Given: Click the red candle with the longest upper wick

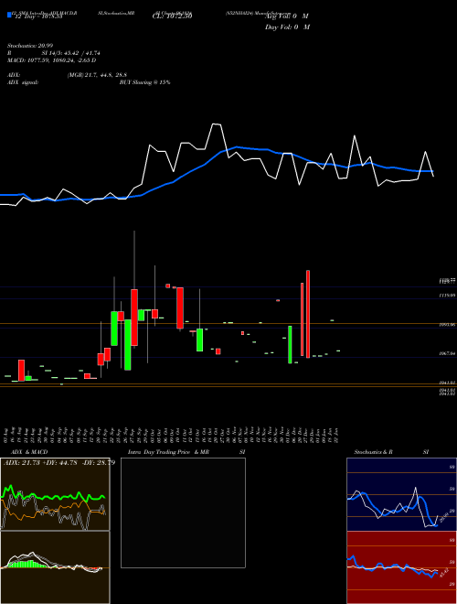Looking at the screenshot, I should tap(134, 318).
